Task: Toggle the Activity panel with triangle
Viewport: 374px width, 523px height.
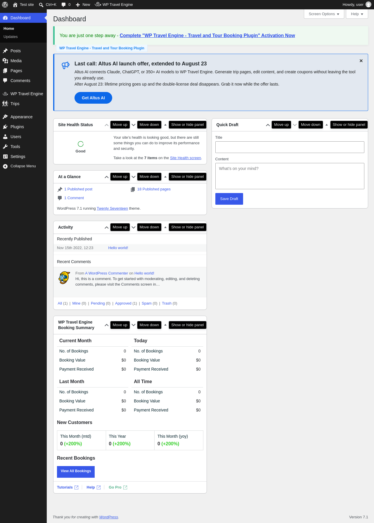Action: click(165, 227)
